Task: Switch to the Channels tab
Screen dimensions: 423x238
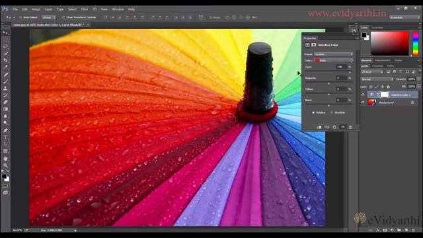Action: (x=377, y=66)
